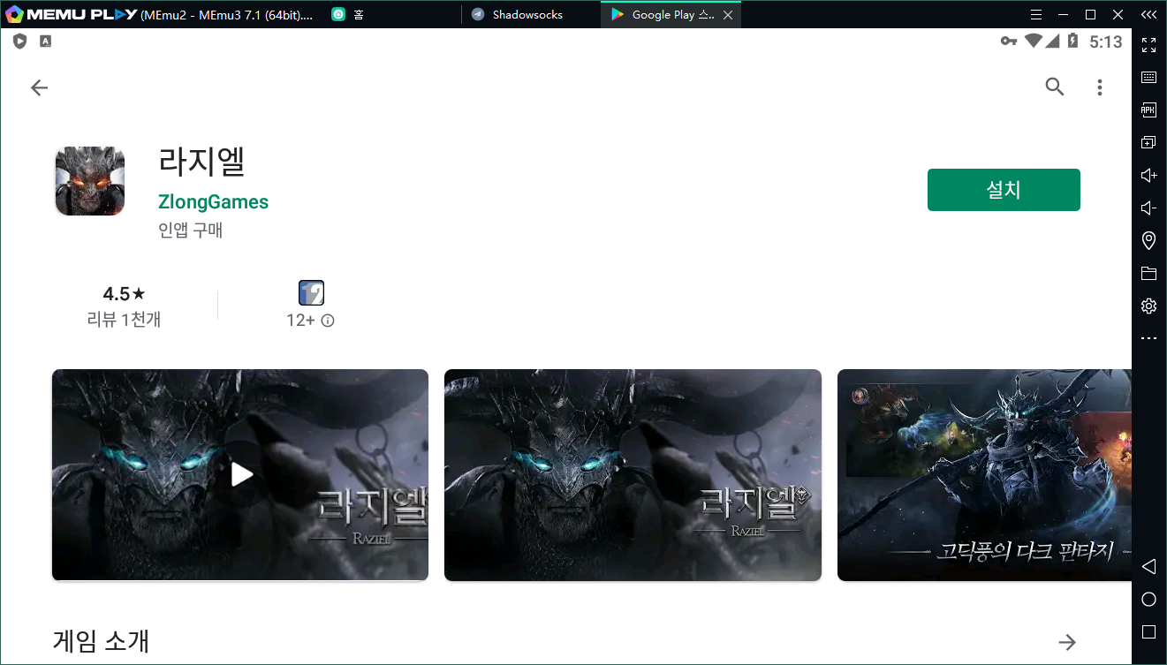Screen dimensions: 1167x665
Task: Go back with the arrow icon
Action: [x=39, y=87]
